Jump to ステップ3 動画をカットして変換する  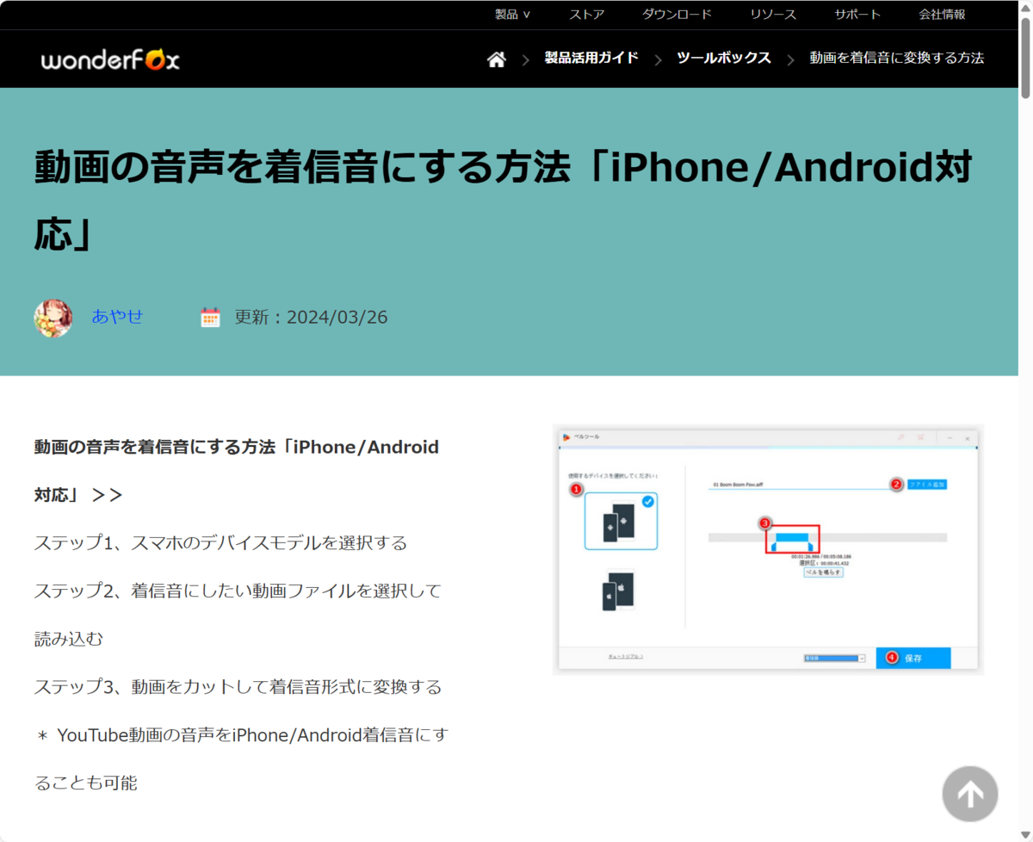(238, 687)
